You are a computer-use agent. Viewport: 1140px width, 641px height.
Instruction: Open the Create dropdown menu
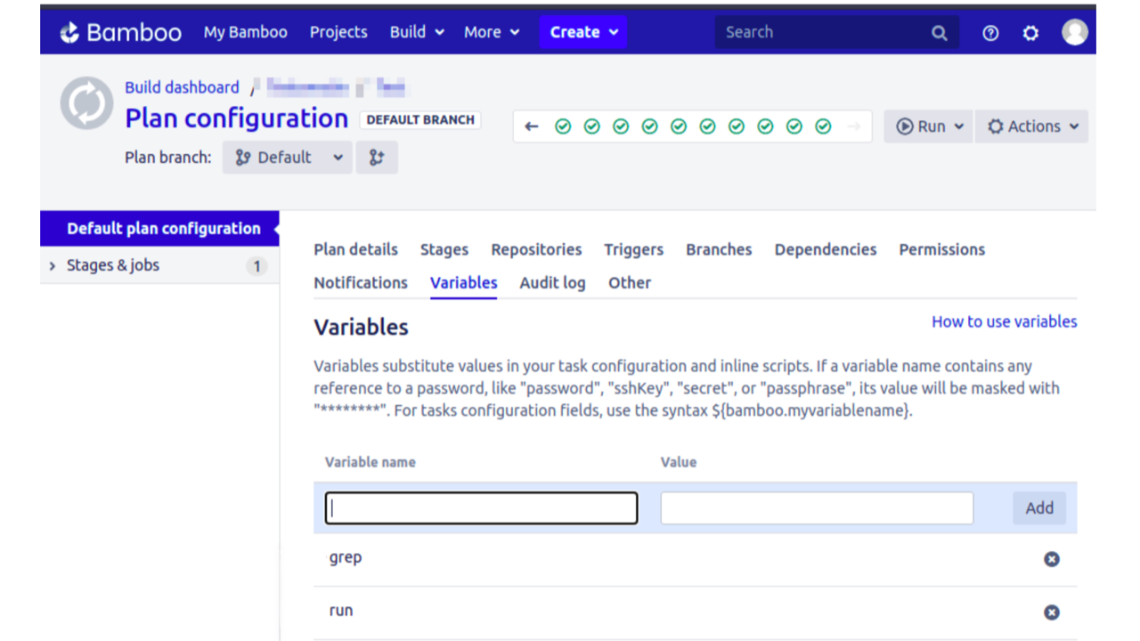click(582, 32)
